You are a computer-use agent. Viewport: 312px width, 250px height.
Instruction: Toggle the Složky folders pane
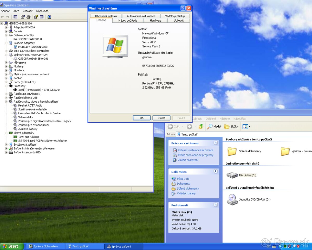[x=231, y=127]
